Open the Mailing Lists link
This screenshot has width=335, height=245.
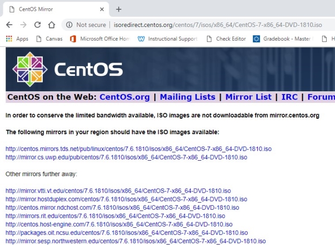188,97
